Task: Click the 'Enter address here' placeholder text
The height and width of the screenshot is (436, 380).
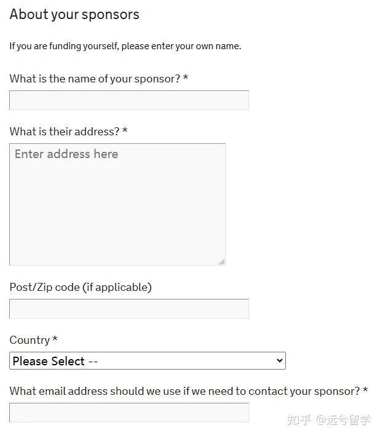Action: point(66,154)
